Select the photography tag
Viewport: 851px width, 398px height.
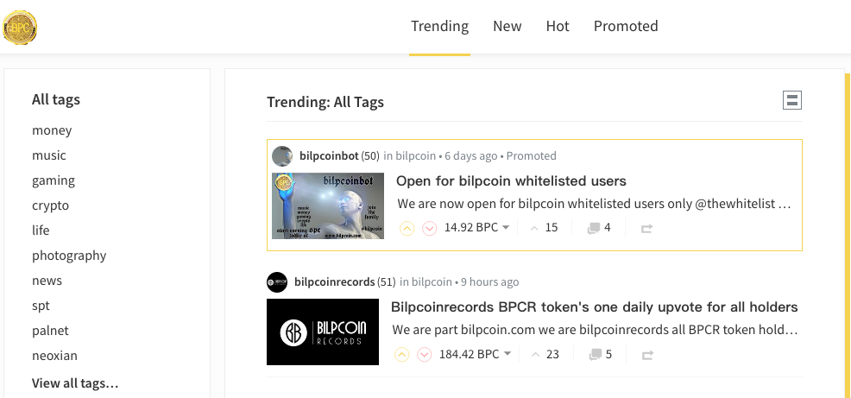69,256
